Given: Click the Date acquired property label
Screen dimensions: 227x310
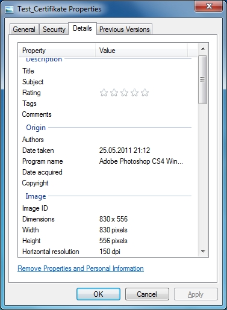Looking at the screenshot, I should tap(42, 172).
